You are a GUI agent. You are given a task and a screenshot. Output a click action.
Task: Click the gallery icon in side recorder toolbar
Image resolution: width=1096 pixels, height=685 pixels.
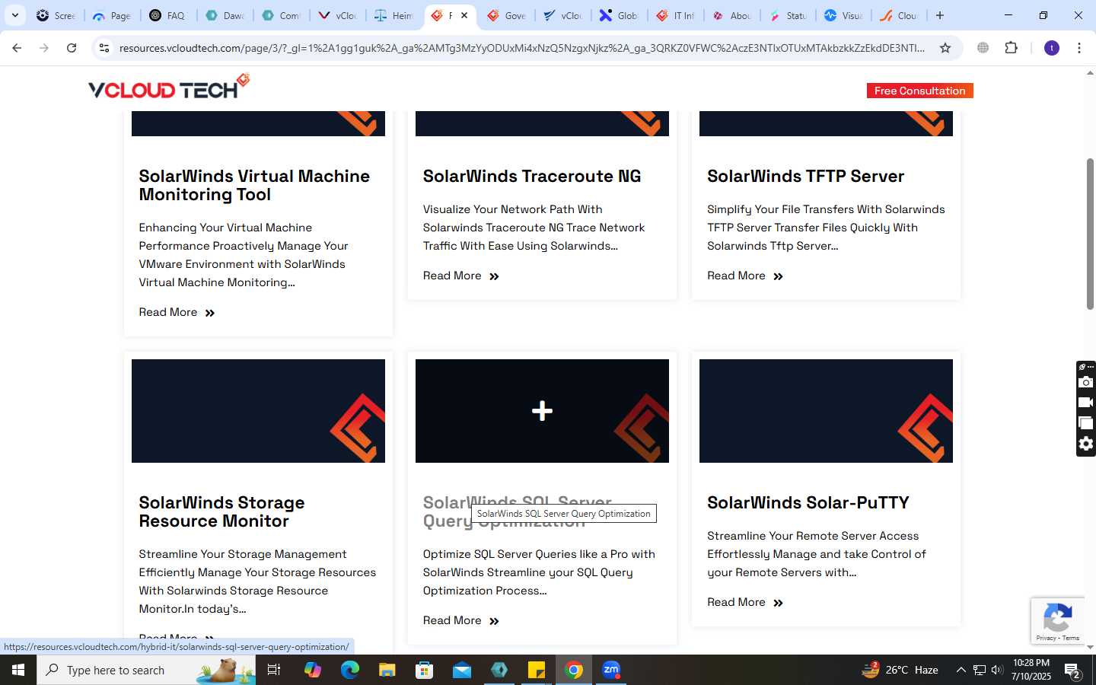tap(1086, 423)
